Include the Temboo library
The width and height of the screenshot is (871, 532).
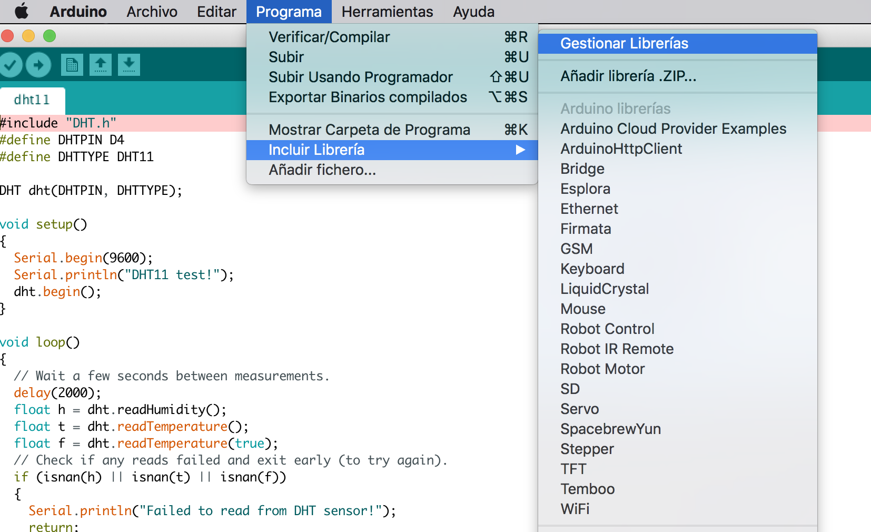[678, 489]
